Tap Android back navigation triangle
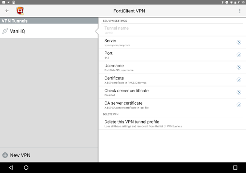 pos(11,168)
